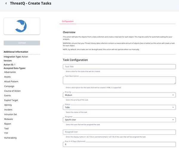Click the 'Enter a title for the tasks' hint
The image size is (179, 148).
(x=83, y=71)
